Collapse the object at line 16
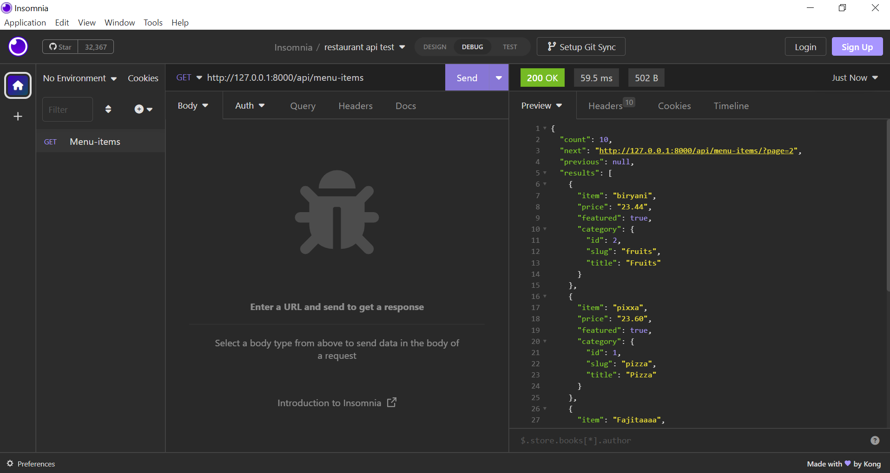 point(545,296)
